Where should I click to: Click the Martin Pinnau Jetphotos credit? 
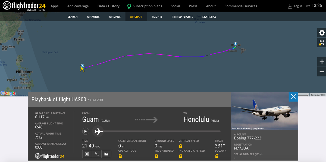pos(248,129)
